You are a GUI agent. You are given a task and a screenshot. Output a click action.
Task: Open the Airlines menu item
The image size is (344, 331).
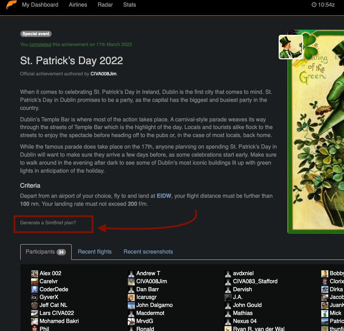[78, 5]
